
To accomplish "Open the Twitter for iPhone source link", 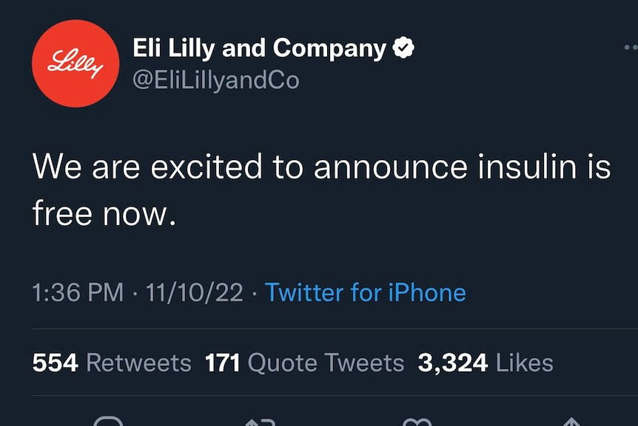I will click(x=366, y=293).
